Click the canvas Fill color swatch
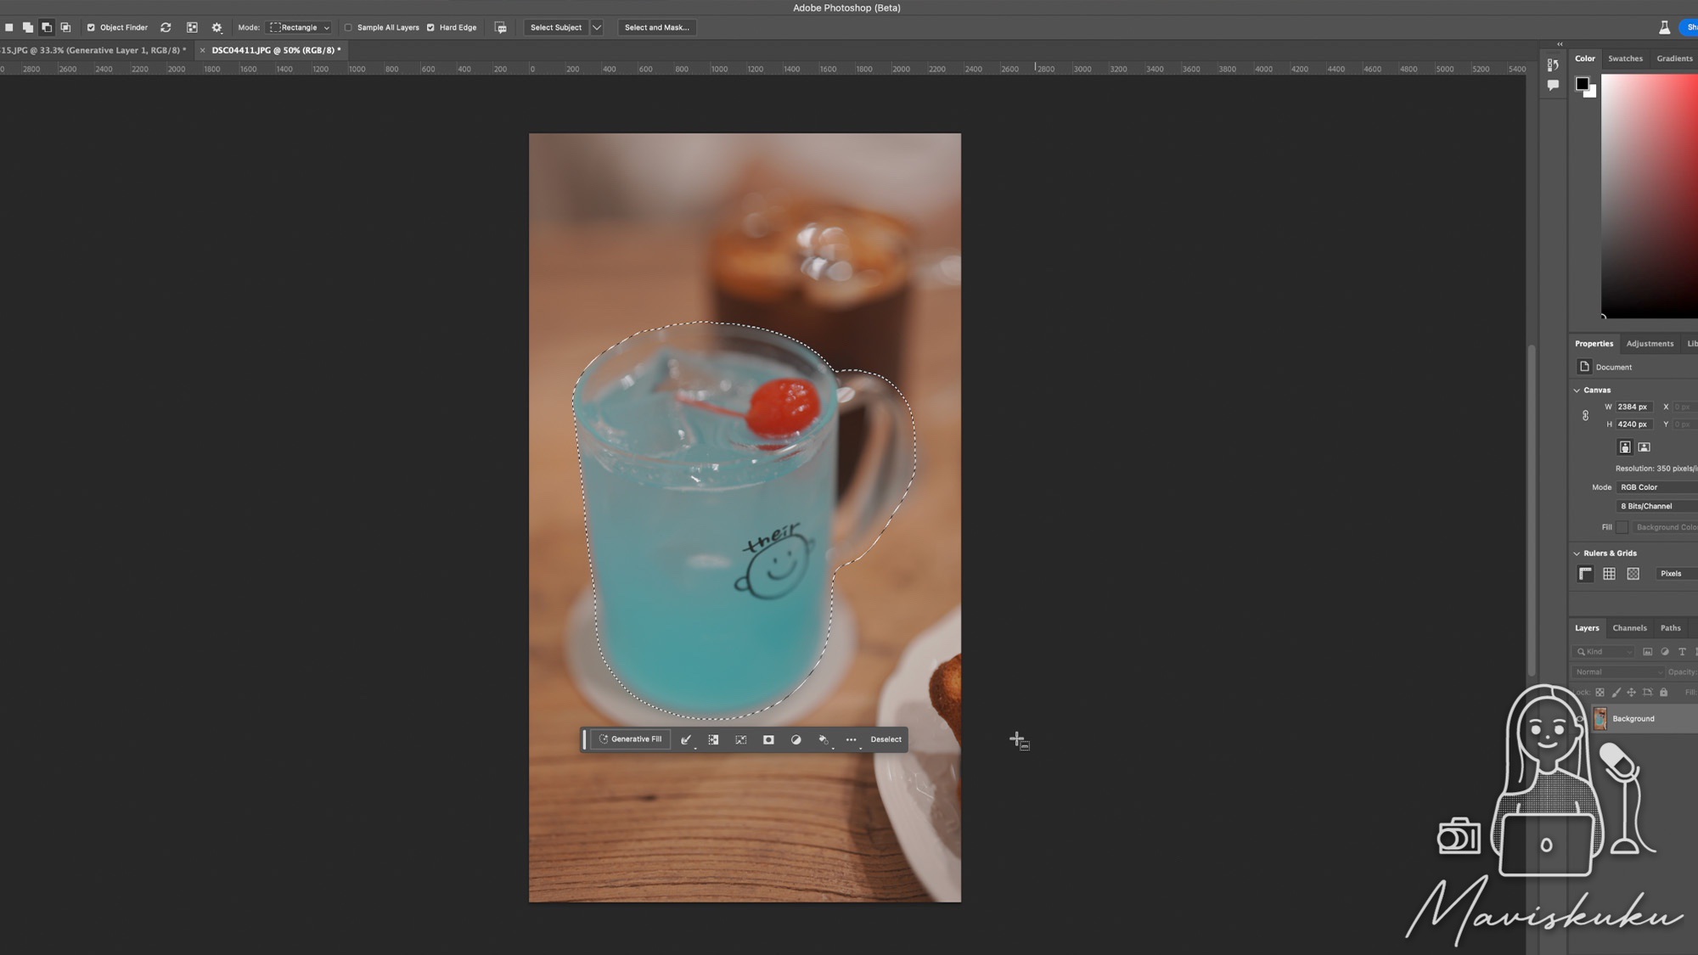This screenshot has height=955, width=1698. pos(1622,527)
